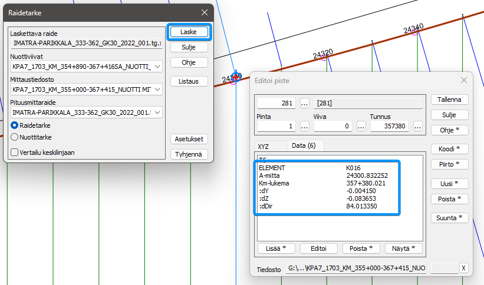484x285 pixels.
Task: Click the browse button next to Viiva field
Action: 361,126
